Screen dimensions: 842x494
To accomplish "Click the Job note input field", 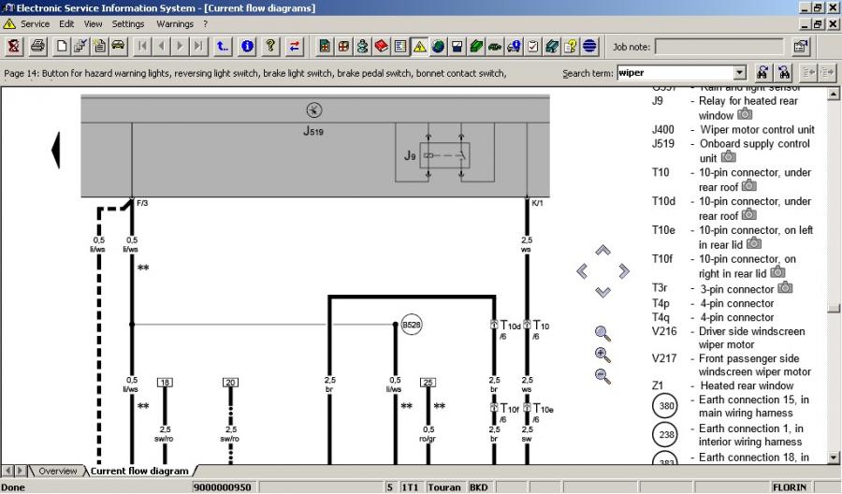I will pos(718,46).
